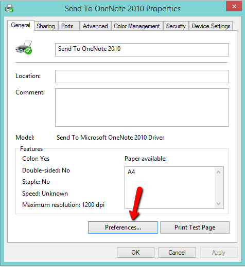Click the down arrow in the paper list
This screenshot has width=245, height=267.
[218, 204]
